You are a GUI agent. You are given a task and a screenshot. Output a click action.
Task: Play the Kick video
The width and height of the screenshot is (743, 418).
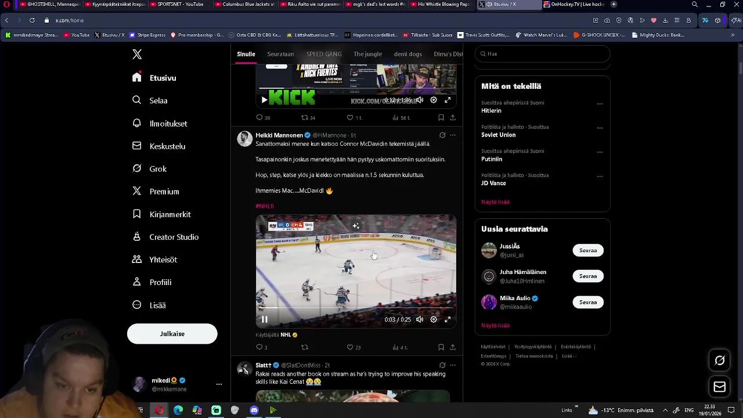tap(264, 100)
